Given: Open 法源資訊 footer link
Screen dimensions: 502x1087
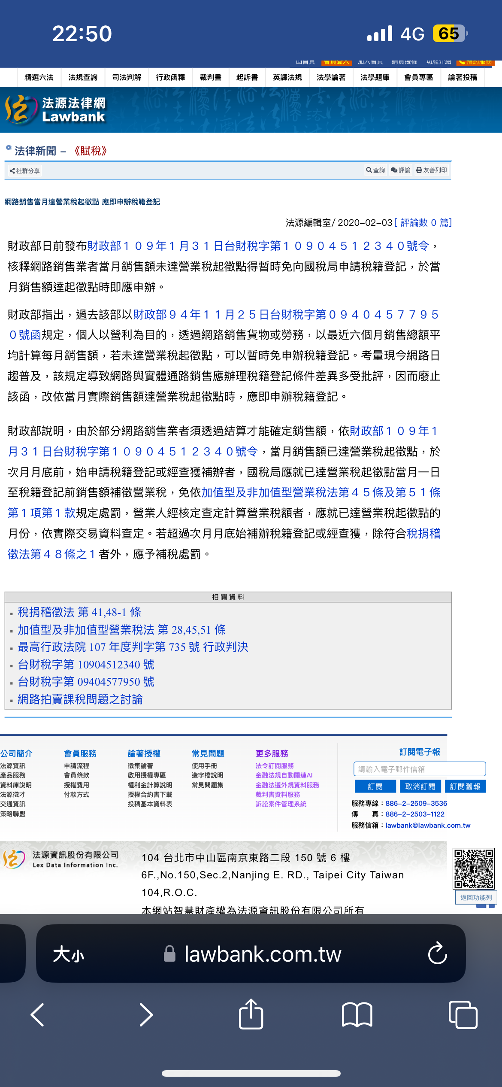Looking at the screenshot, I should [13, 766].
